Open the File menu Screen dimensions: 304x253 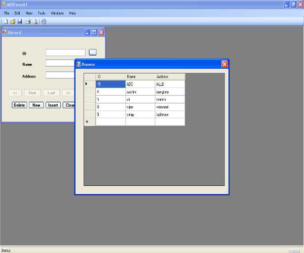pyautogui.click(x=7, y=13)
